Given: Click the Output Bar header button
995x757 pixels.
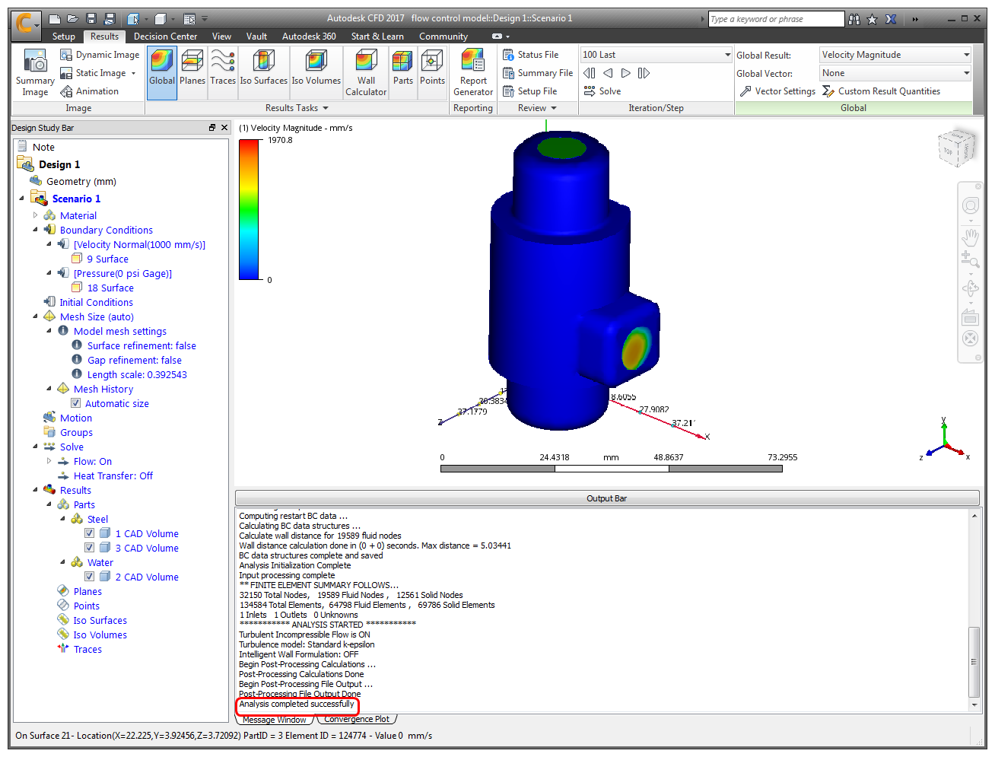Looking at the screenshot, I should tap(606, 498).
